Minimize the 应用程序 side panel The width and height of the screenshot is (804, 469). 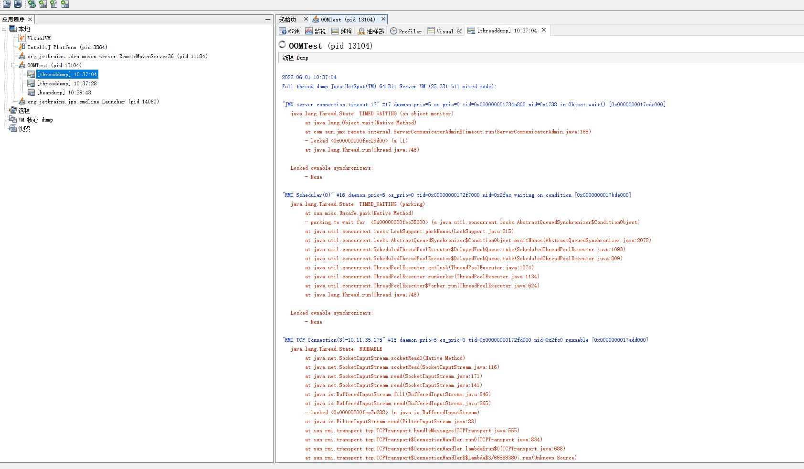[268, 20]
